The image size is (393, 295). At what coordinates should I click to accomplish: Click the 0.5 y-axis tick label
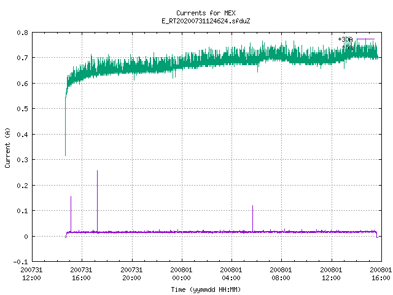click(x=22, y=109)
